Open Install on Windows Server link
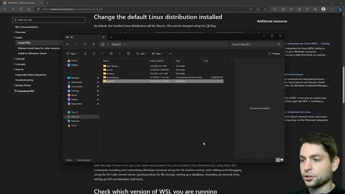 tap(32, 53)
